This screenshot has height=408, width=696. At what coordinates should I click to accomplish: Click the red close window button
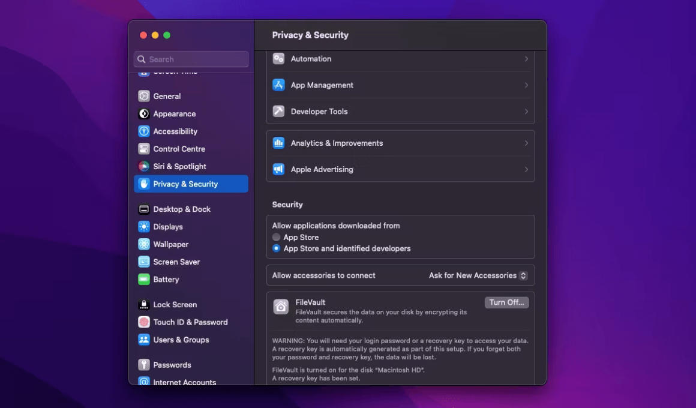point(143,35)
